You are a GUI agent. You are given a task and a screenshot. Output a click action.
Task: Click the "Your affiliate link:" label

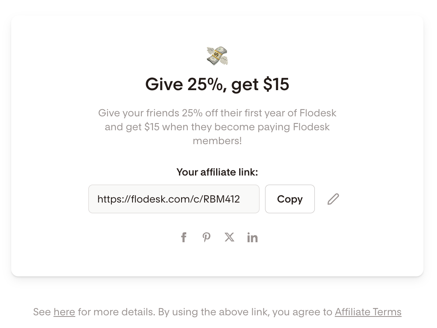pyautogui.click(x=217, y=172)
